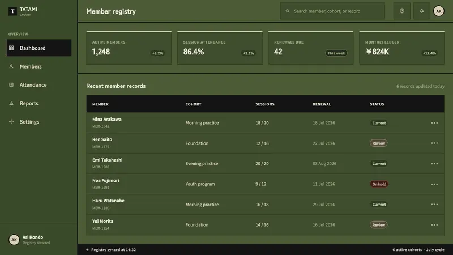Click Ari Kondo avatar in sidebar footer
The image size is (453, 255).
click(x=14, y=240)
